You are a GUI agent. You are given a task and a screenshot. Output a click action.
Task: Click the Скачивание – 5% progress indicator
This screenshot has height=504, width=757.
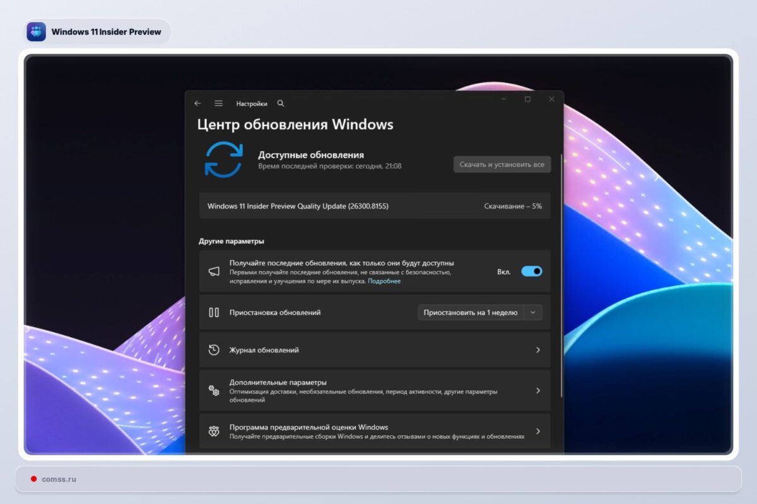(512, 206)
